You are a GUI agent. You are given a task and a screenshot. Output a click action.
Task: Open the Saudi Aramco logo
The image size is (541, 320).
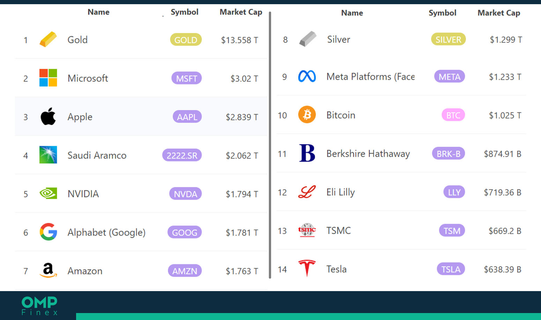tap(48, 155)
